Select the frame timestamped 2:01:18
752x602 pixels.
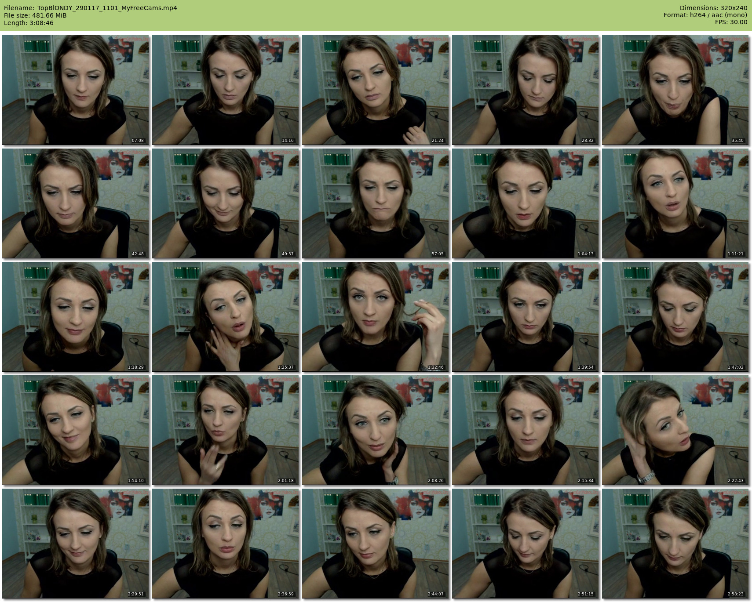[226, 430]
